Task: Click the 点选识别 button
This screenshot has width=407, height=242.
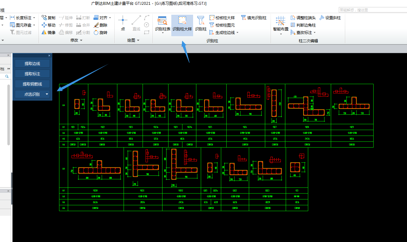Action: pyautogui.click(x=32, y=94)
